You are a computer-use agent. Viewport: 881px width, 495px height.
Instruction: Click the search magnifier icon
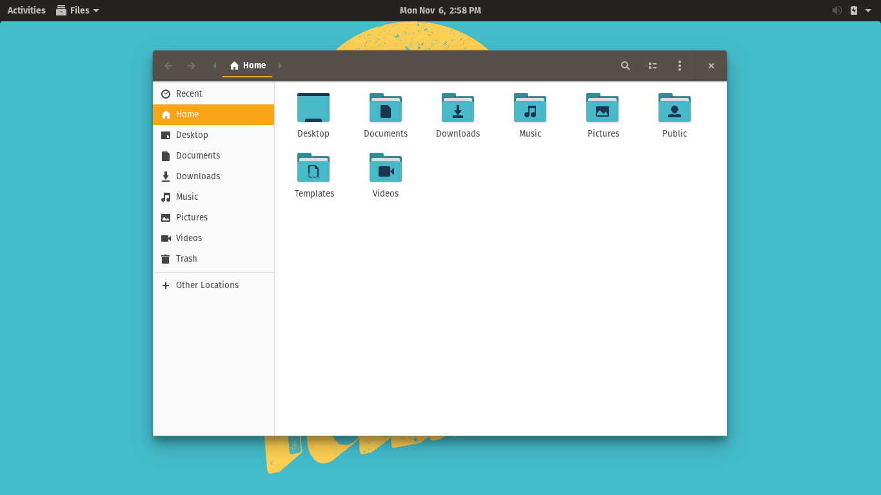coord(625,66)
